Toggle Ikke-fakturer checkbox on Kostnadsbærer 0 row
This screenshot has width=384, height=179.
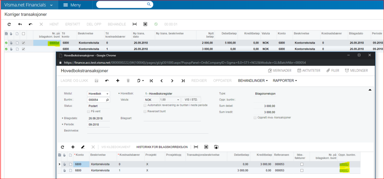pyautogui.click(x=302, y=164)
